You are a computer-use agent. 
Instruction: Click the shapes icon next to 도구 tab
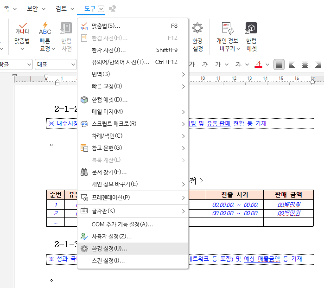[112, 9]
